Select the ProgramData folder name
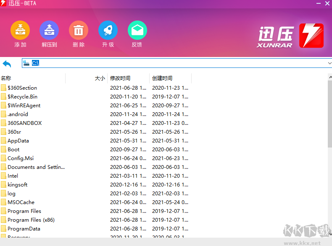Viewport: 332px width, 246px height. (24, 229)
